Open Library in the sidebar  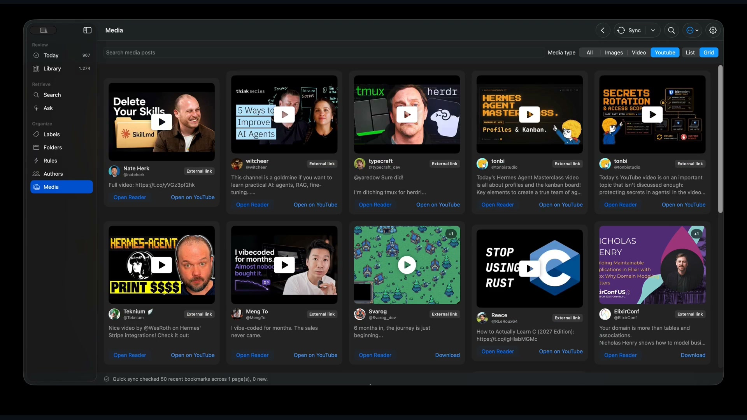click(61, 69)
